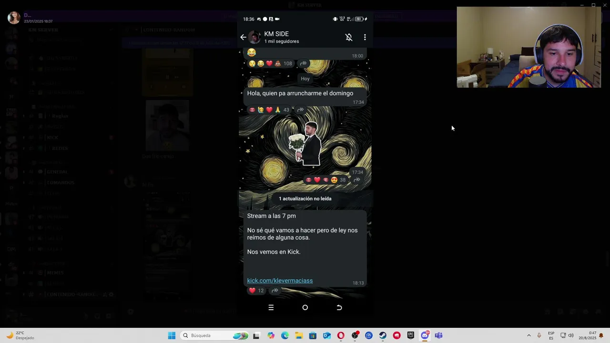Screen dimensions: 610x343
Task: Open the network and volume quick settings
Action: [567, 335]
